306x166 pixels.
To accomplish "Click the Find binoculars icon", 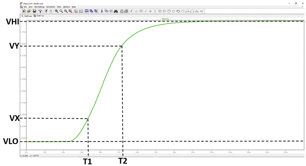I will (116, 11).
